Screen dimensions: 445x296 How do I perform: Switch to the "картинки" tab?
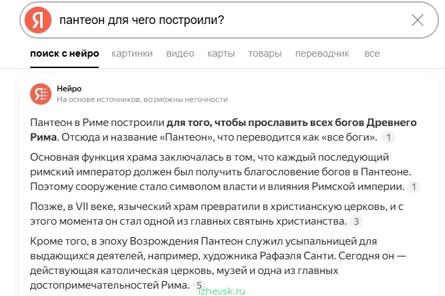pyautogui.click(x=132, y=53)
